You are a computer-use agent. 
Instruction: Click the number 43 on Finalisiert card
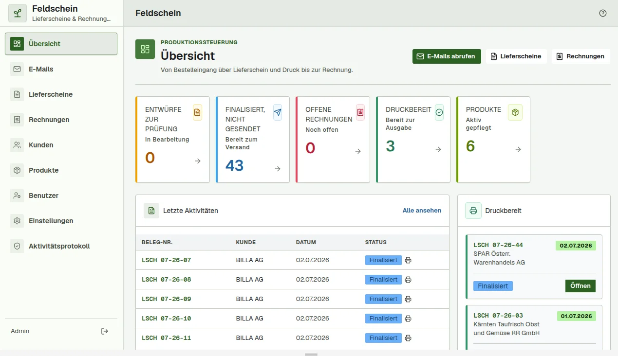[235, 166]
